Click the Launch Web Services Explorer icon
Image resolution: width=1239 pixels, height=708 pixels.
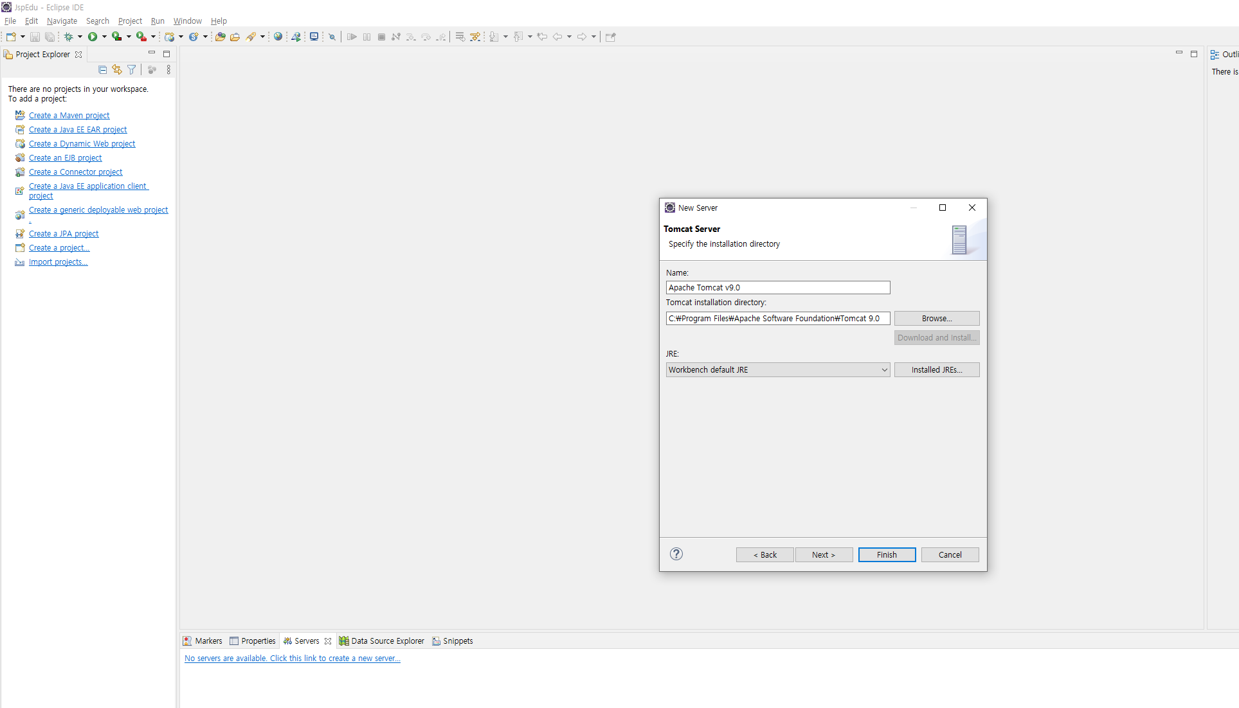point(296,37)
